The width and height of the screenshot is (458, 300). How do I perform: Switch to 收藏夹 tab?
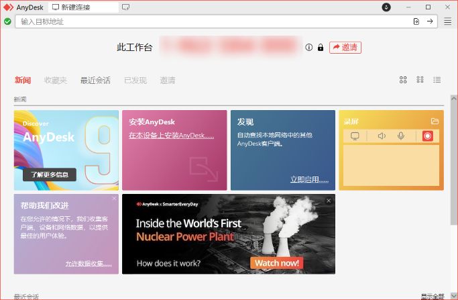click(56, 80)
